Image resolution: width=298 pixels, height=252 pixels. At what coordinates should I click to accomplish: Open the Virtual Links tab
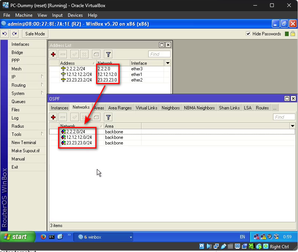point(146,108)
